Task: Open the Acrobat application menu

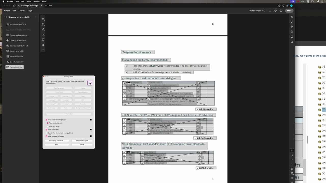Action: (x=10, y=2)
